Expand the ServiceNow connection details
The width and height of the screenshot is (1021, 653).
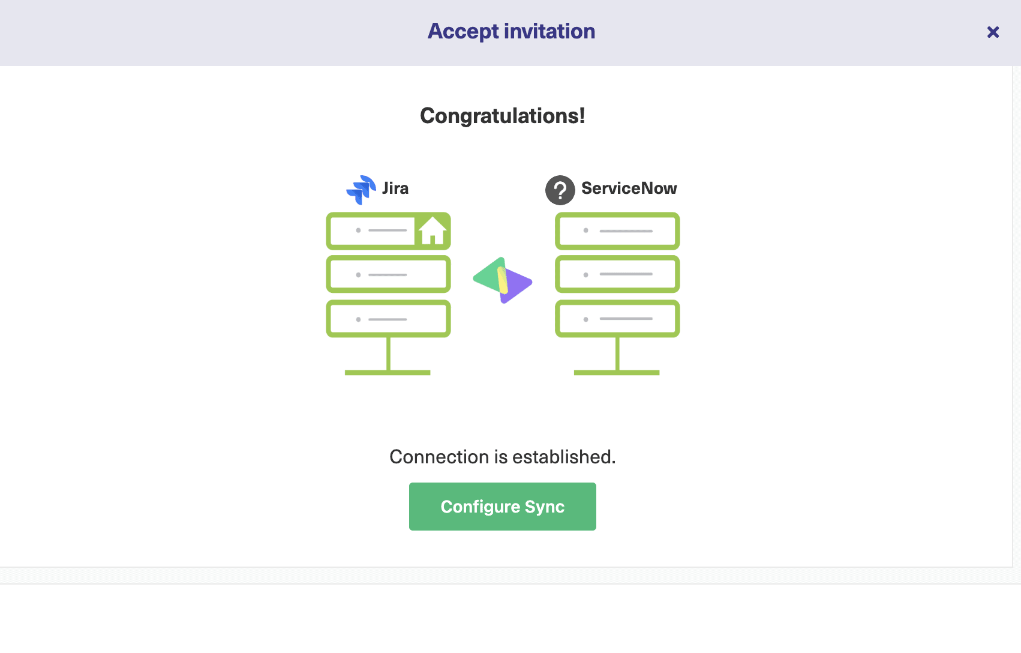click(617, 294)
